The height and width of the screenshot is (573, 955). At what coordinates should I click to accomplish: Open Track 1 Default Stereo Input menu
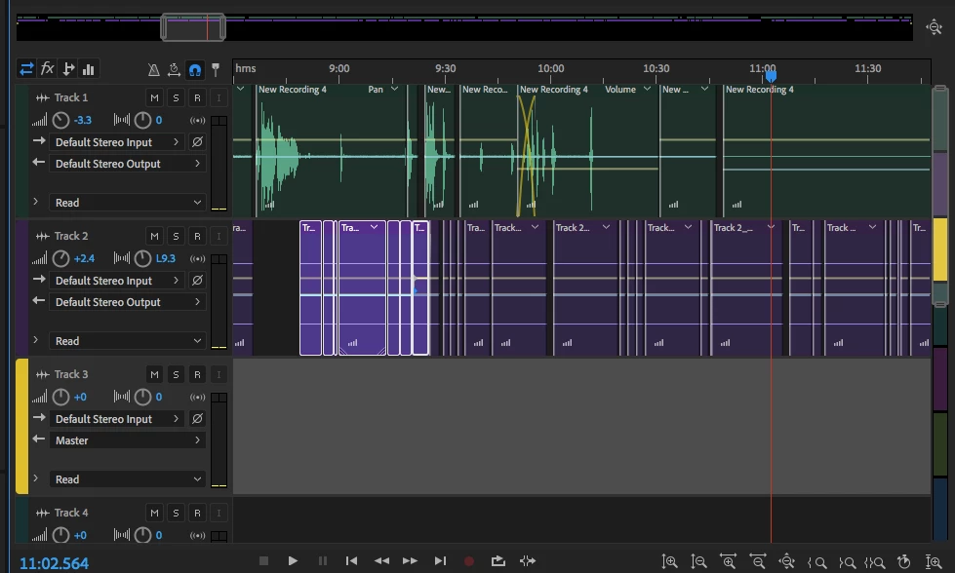118,141
